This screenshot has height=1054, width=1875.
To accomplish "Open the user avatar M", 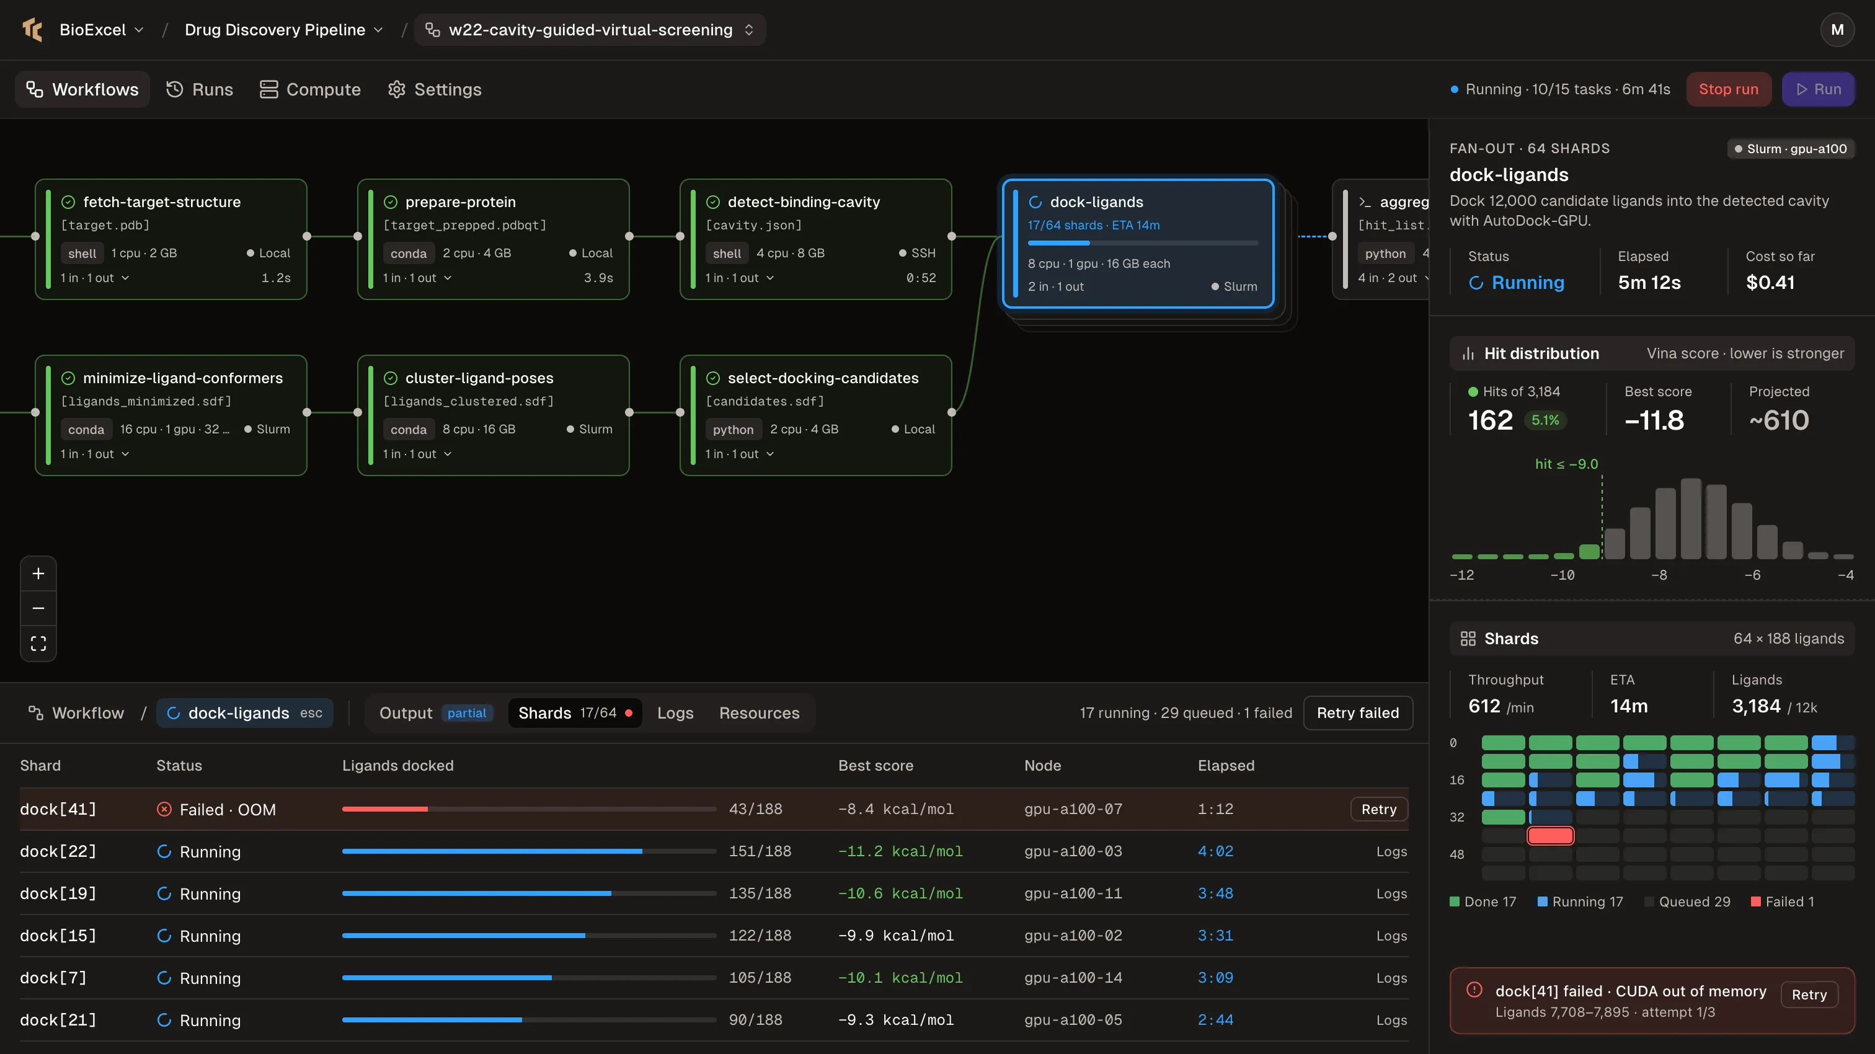I will [1837, 30].
